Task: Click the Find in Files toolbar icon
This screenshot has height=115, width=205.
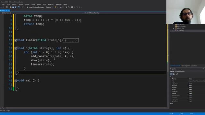Action: (x=55, y=7)
